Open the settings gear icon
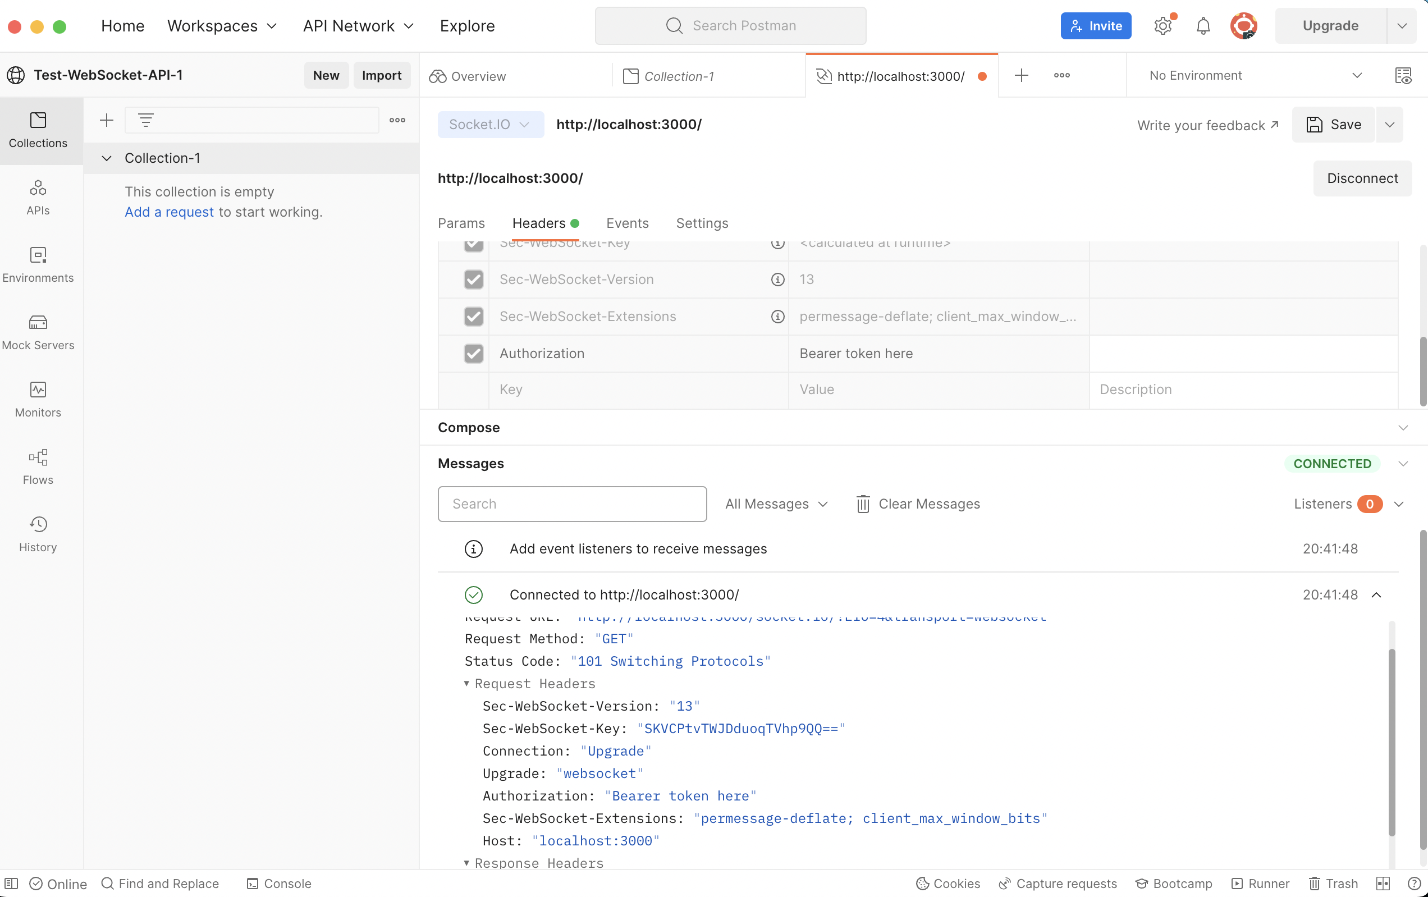Image resolution: width=1428 pixels, height=897 pixels. click(x=1162, y=26)
